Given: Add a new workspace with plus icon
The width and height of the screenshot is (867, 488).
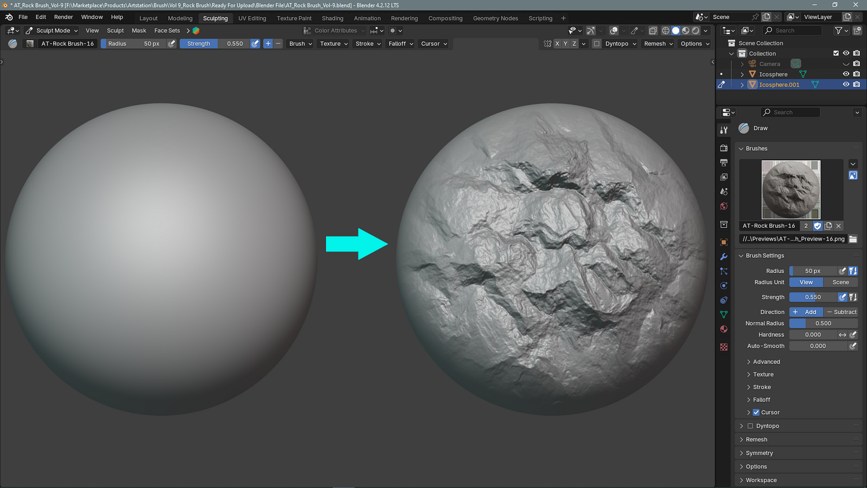Looking at the screenshot, I should pyautogui.click(x=564, y=19).
